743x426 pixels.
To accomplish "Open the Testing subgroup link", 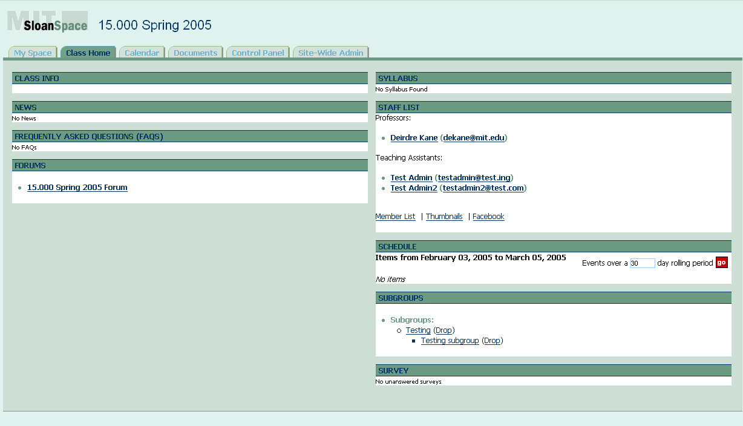I will [x=450, y=340].
